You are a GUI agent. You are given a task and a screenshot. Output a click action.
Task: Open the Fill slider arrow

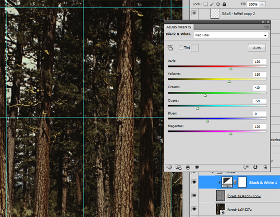[262, 4]
